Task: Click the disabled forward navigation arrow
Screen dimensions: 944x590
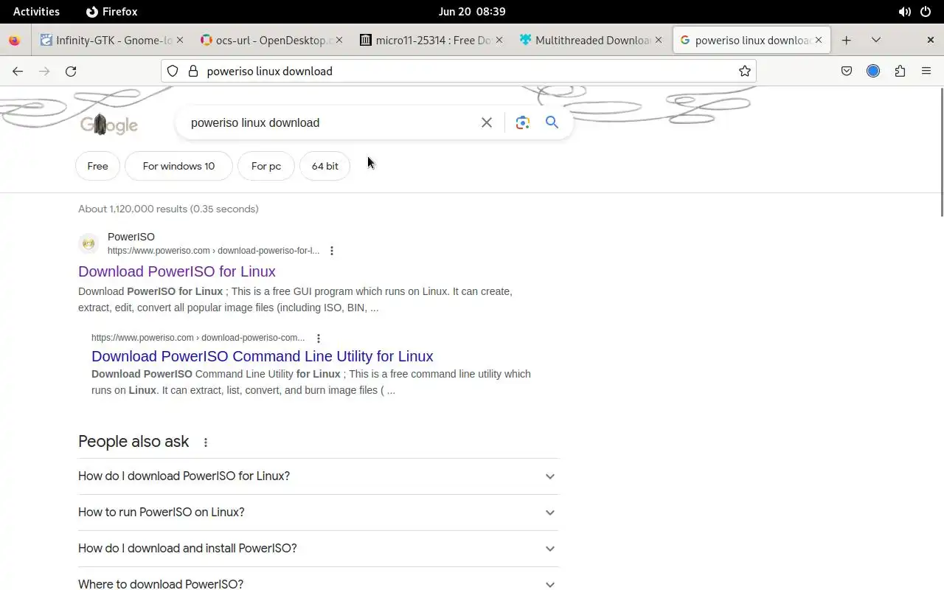Action: 44,71
